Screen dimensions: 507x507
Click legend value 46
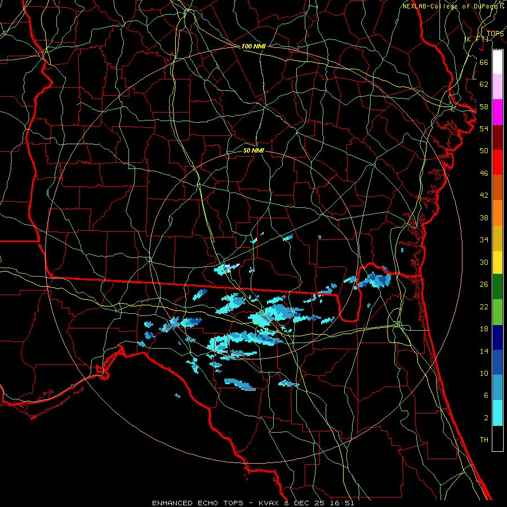484,174
